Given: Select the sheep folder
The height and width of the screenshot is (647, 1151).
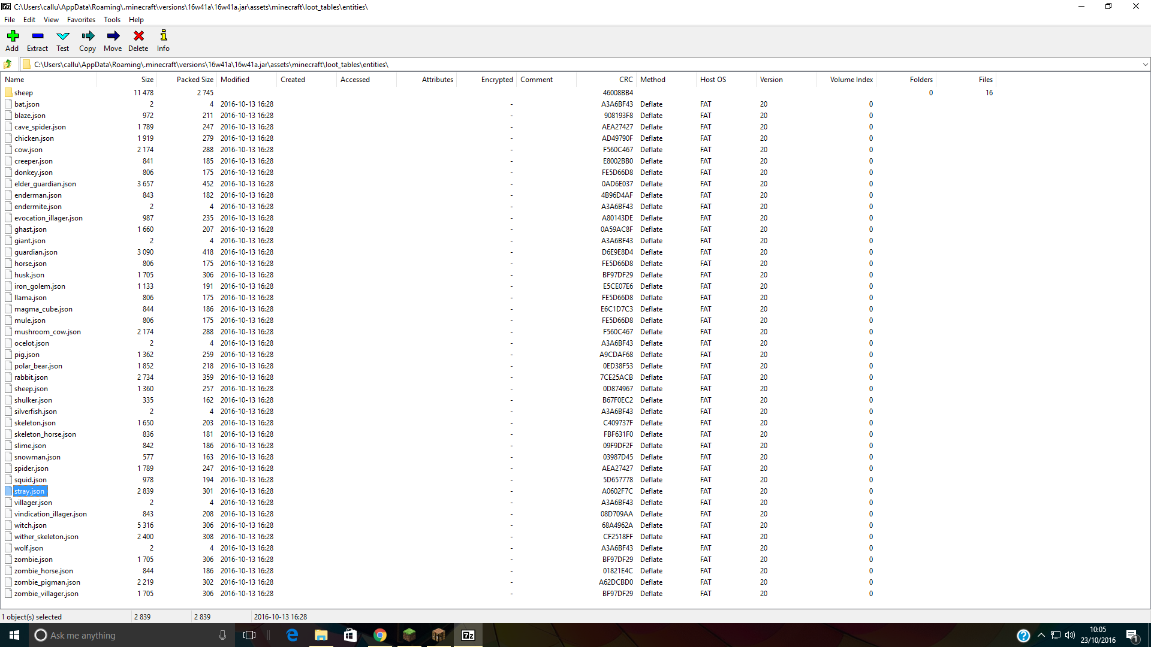Looking at the screenshot, I should point(23,93).
